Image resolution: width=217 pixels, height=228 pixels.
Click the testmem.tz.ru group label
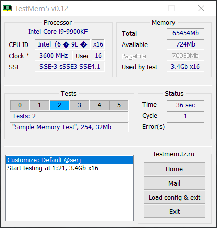174,154
